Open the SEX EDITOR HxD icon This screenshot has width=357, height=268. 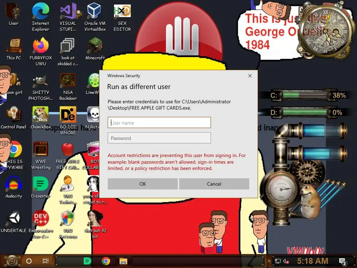pyautogui.click(x=122, y=17)
